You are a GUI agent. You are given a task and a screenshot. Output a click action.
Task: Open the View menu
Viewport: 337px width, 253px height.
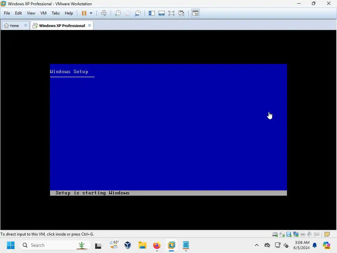coord(31,13)
